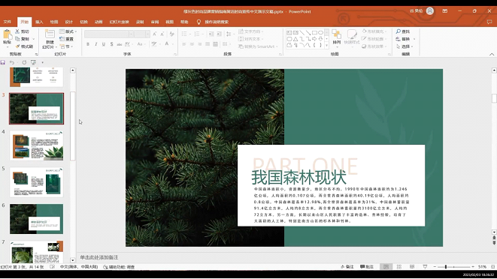Screen dimensions: 497x279
Task: Collapse the ribbon with chevron arrow
Action: click(492, 55)
